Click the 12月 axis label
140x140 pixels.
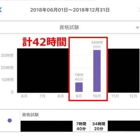(x=133, y=96)
